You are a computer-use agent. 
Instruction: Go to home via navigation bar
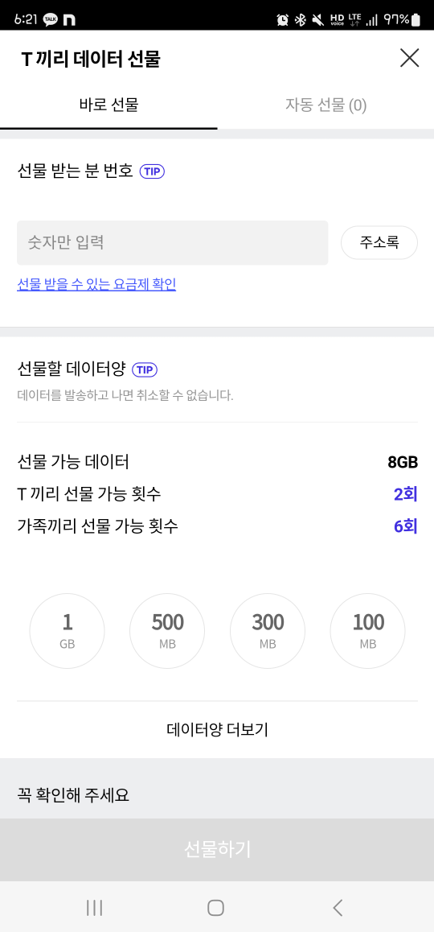(x=215, y=907)
